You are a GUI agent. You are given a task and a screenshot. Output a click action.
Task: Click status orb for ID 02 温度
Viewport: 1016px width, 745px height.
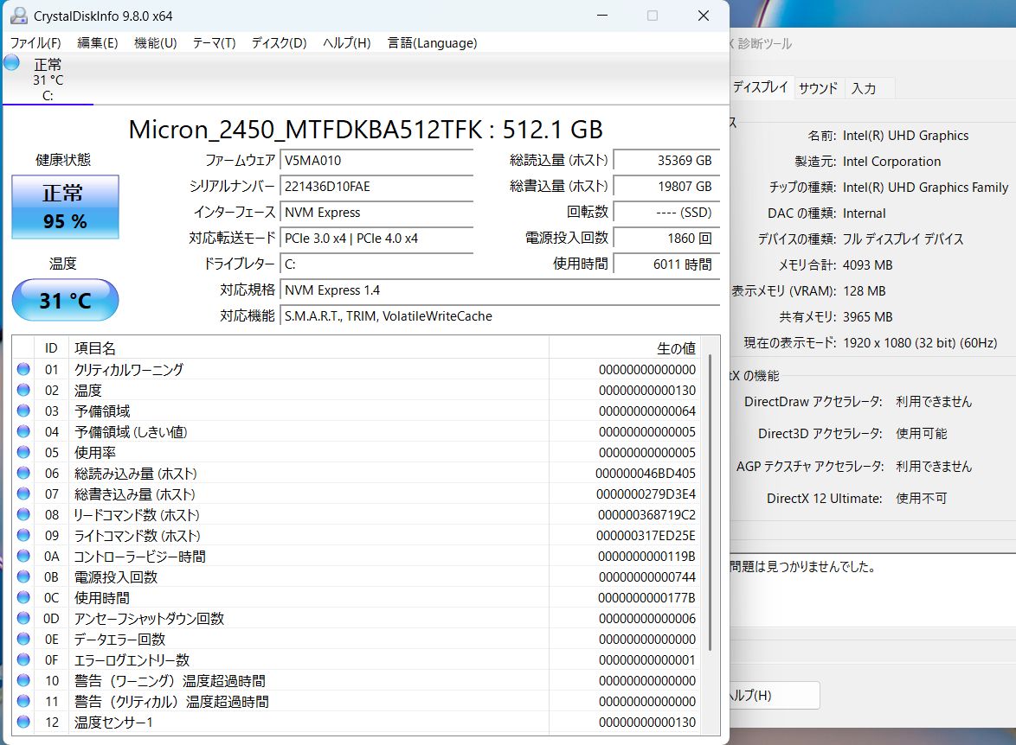[x=23, y=390]
